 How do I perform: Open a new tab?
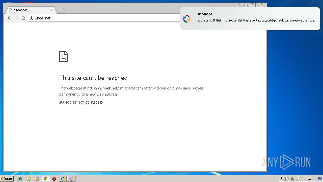[x=61, y=10]
